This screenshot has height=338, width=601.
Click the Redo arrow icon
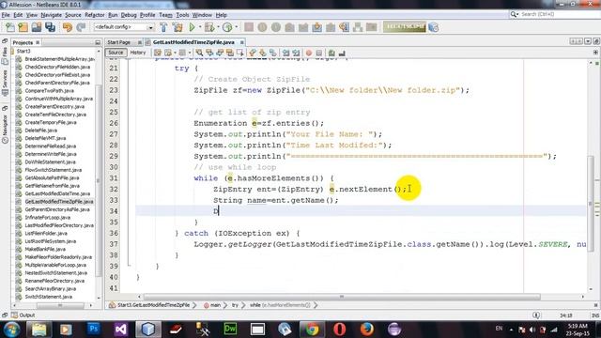[81, 27]
